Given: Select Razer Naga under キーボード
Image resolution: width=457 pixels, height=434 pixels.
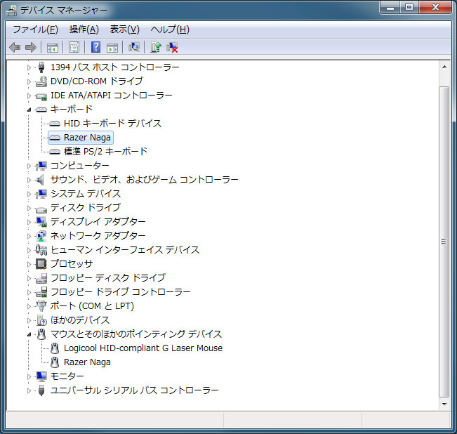Looking at the screenshot, I should [87, 138].
